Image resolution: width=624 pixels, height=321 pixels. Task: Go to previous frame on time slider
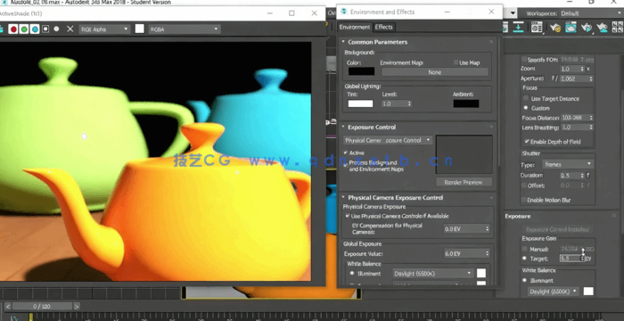(x=7, y=306)
